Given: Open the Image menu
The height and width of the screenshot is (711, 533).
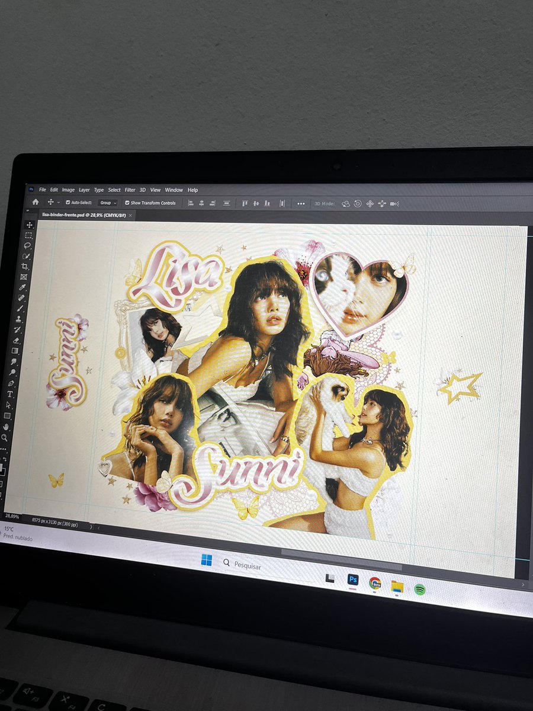Looking at the screenshot, I should (68, 190).
